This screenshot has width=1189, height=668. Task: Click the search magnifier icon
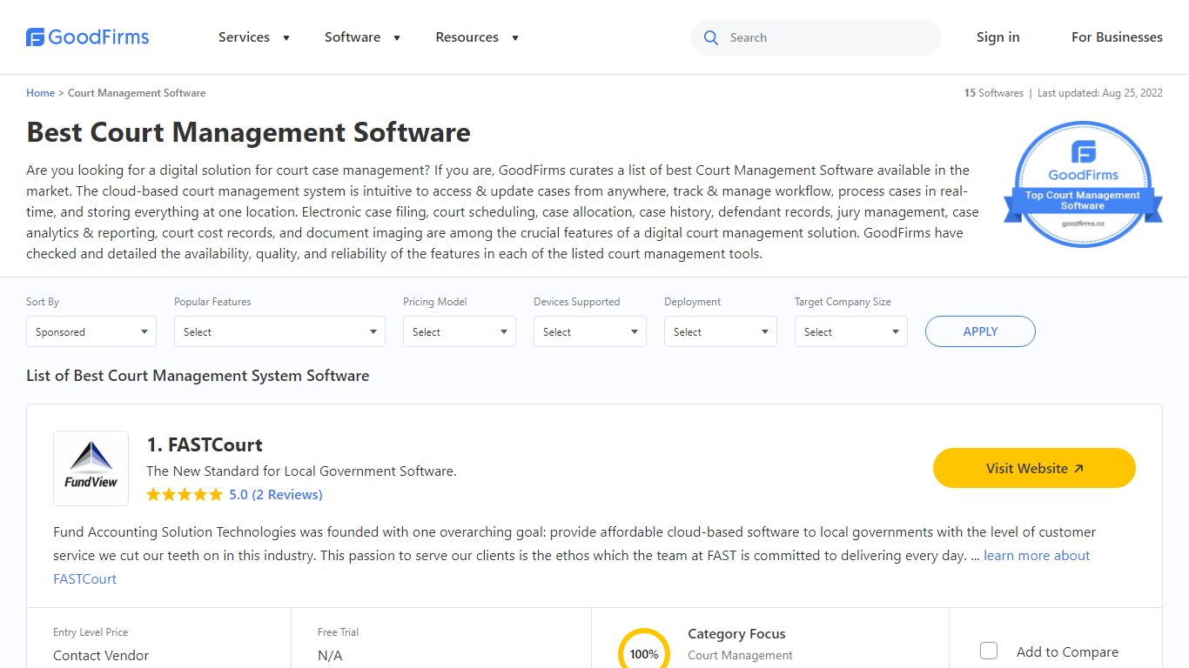point(711,37)
